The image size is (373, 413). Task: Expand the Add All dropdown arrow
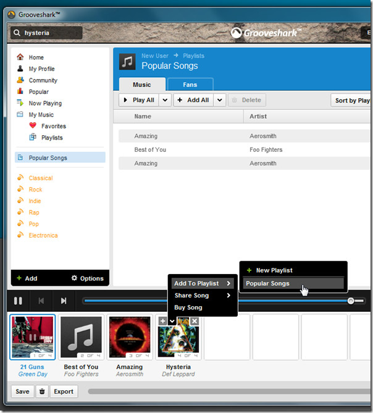[x=220, y=100]
